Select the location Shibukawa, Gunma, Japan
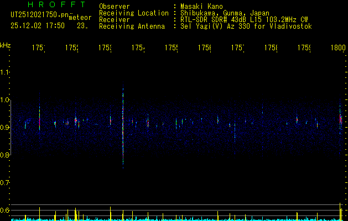 (x=225, y=13)
